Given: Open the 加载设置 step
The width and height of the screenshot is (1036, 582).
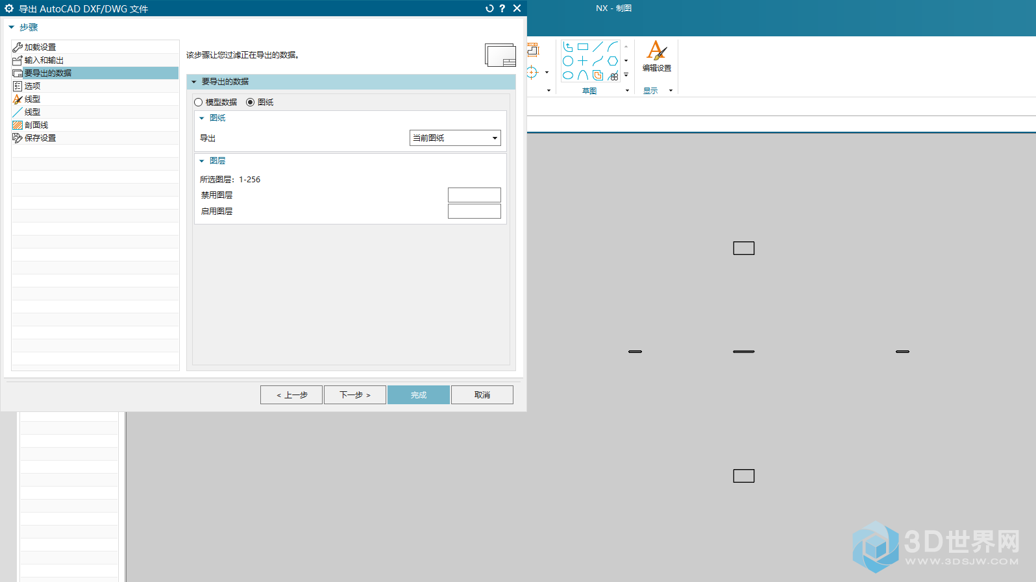Looking at the screenshot, I should coord(95,47).
